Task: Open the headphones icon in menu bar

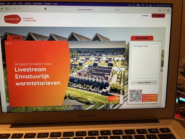Action: point(134,5)
